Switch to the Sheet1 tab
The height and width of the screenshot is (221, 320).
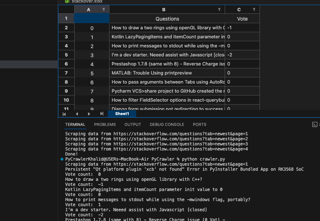pyautogui.click(x=122, y=114)
